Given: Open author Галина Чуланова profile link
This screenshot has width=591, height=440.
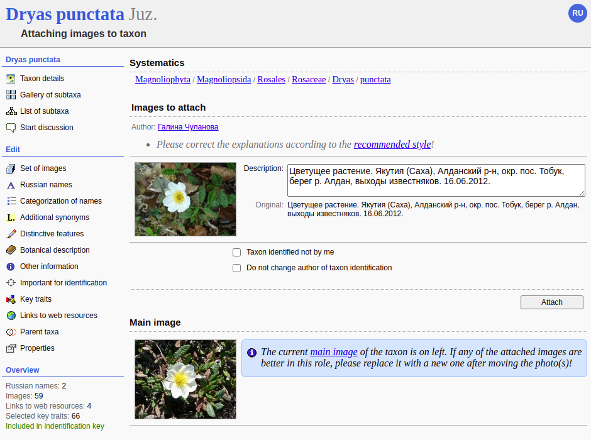Looking at the screenshot, I should [188, 127].
